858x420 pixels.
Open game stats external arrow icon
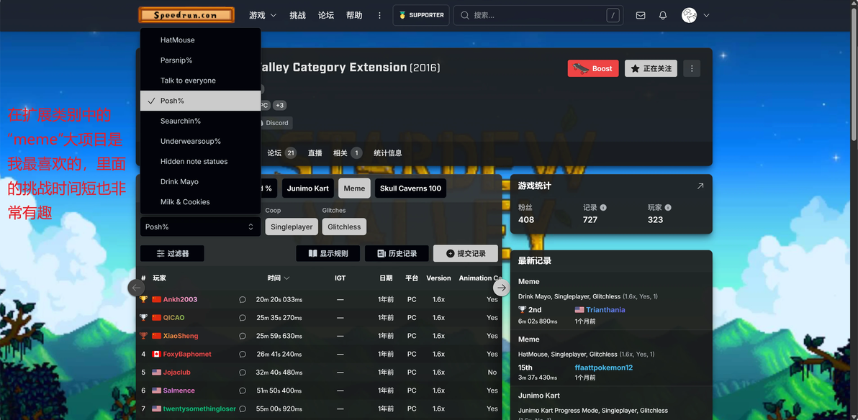point(700,186)
